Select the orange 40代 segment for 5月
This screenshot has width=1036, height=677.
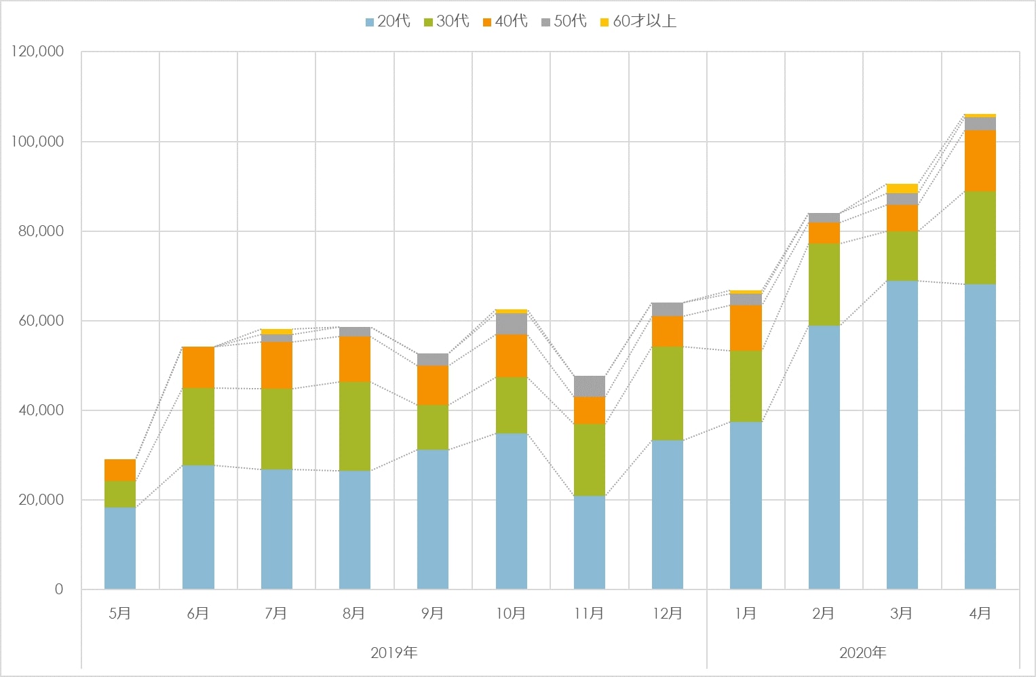point(120,470)
